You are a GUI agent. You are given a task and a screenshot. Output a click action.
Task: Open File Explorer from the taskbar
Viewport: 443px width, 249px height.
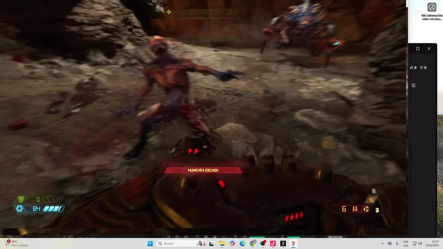coord(222,243)
